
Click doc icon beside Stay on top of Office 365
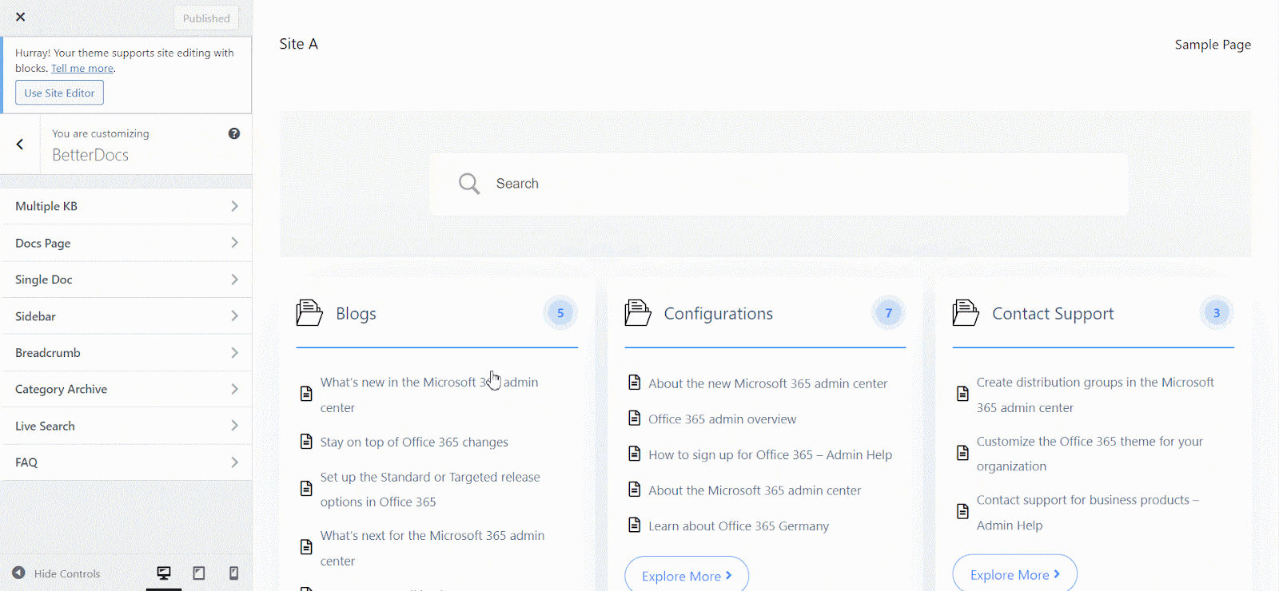[306, 442]
